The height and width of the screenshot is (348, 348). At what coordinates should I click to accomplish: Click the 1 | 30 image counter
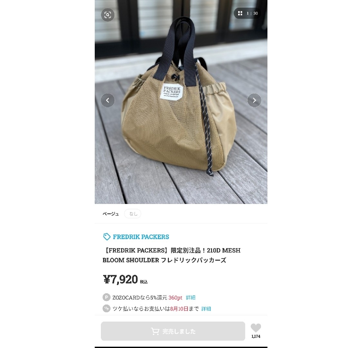coord(252,13)
